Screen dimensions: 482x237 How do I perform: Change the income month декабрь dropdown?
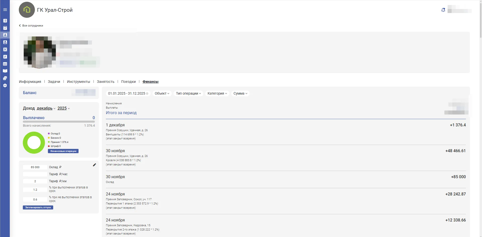click(x=46, y=108)
